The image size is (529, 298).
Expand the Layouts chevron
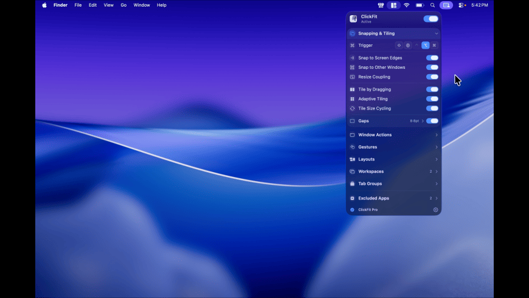[436, 159]
